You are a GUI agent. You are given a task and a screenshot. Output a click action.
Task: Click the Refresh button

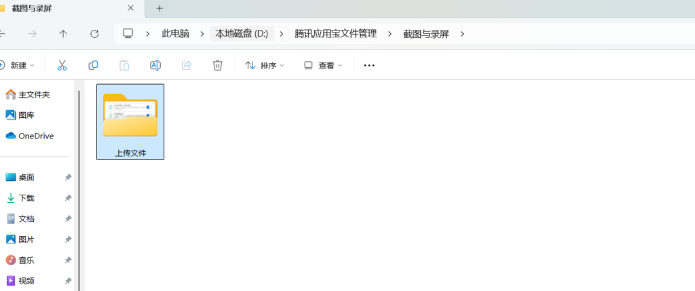point(95,34)
